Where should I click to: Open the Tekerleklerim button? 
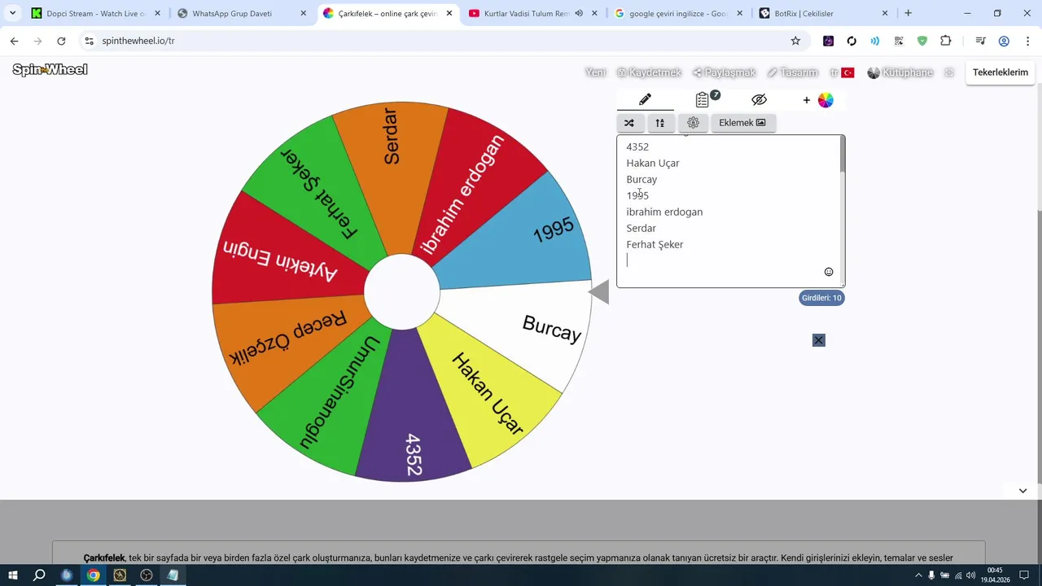(x=1000, y=72)
